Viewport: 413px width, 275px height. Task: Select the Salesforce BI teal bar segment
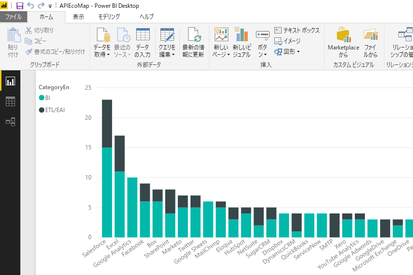tap(107, 192)
